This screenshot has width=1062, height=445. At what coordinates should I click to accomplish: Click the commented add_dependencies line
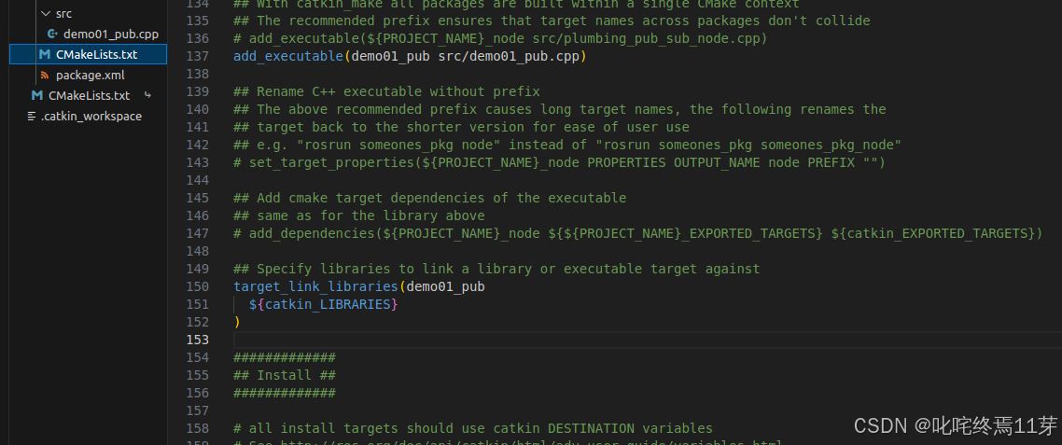coord(638,233)
